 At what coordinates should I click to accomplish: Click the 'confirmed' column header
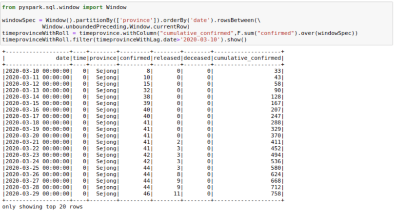pos(135,58)
